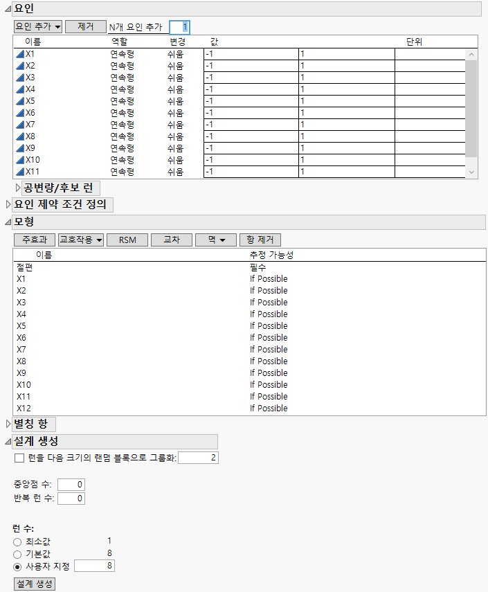Click the 교차 button
The width and height of the screenshot is (488, 592).
pyautogui.click(x=172, y=240)
